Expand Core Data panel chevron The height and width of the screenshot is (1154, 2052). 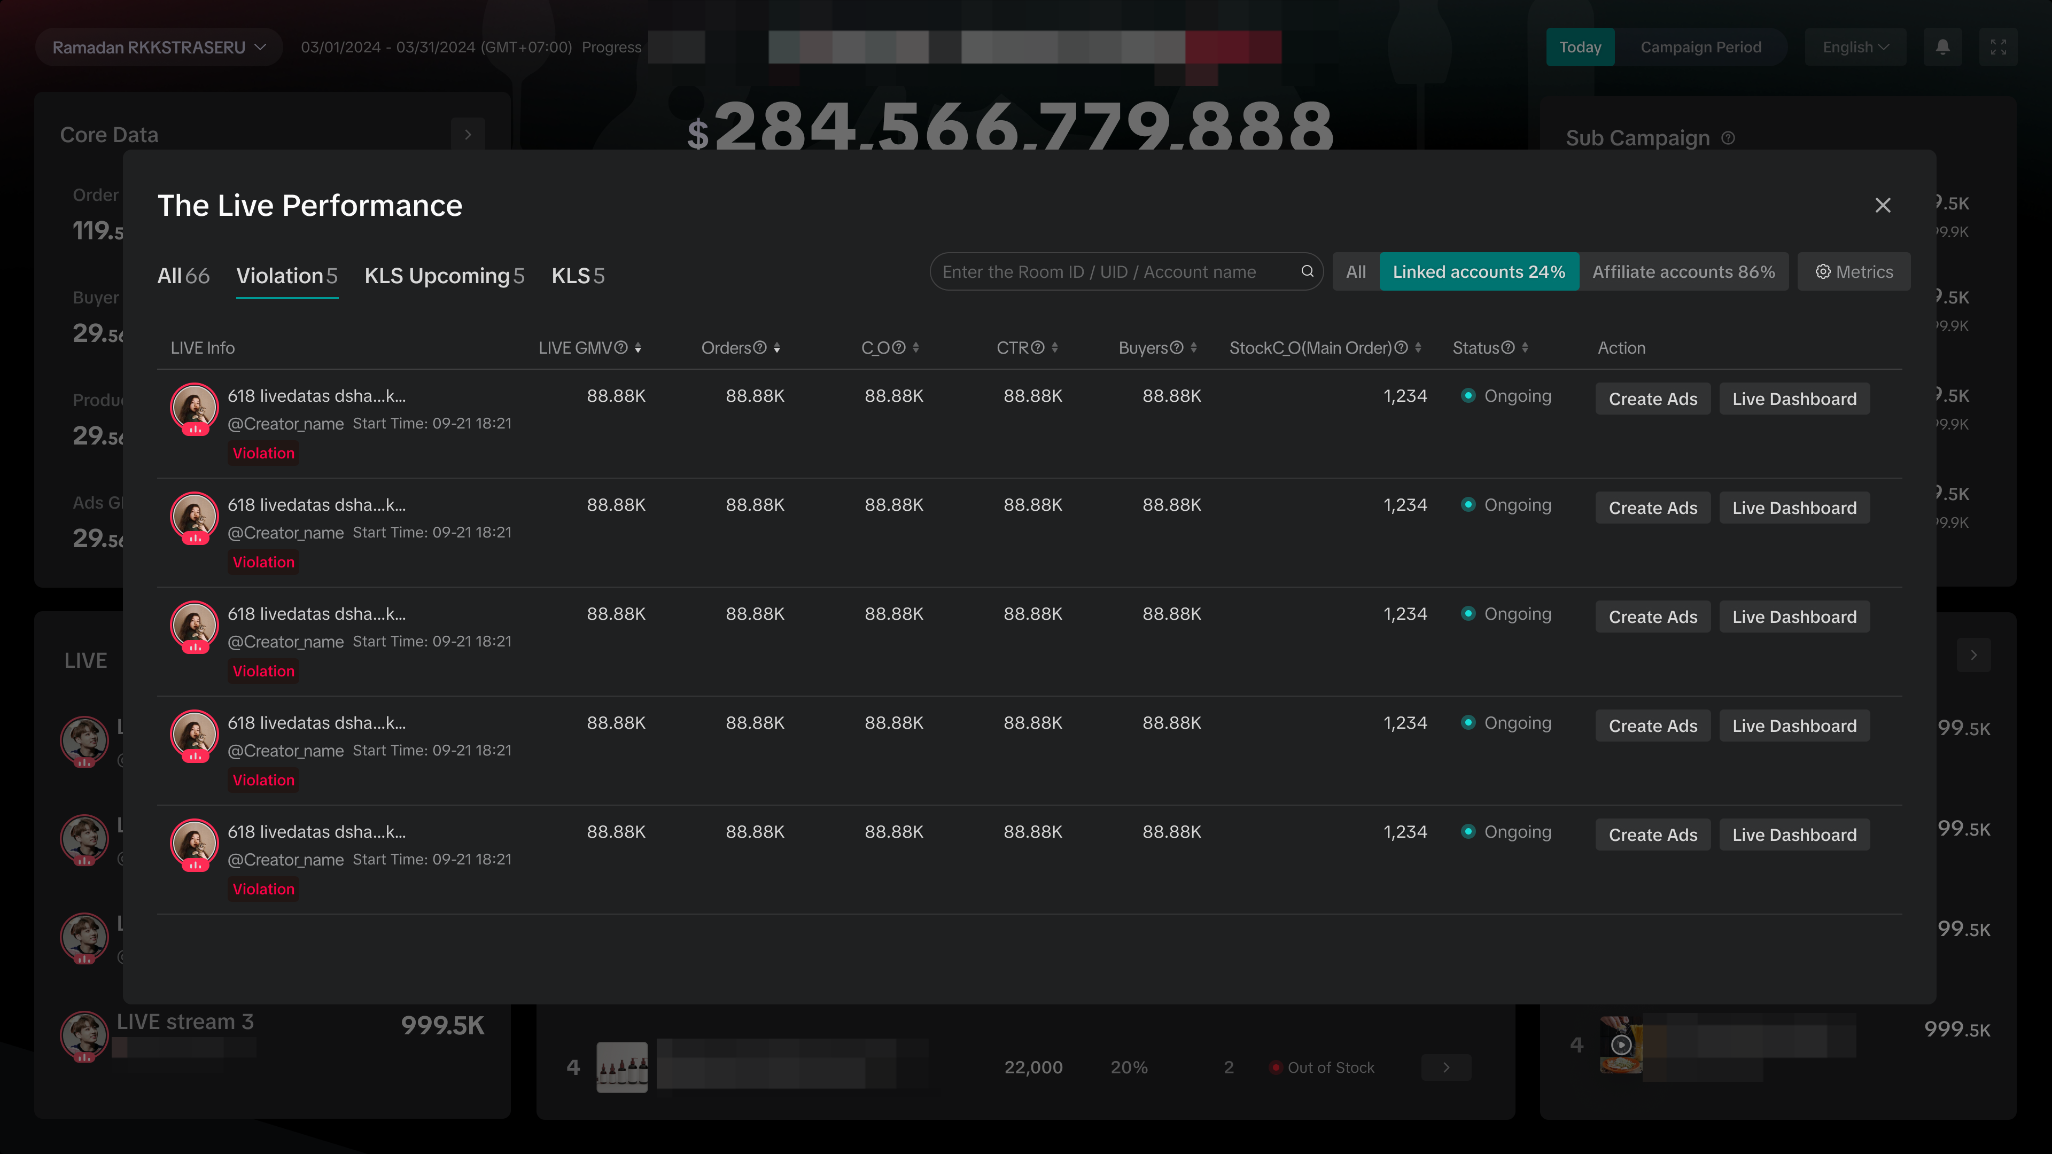[468, 135]
